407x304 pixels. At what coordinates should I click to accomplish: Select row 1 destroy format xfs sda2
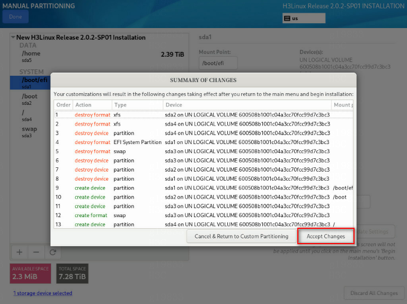click(x=203, y=114)
